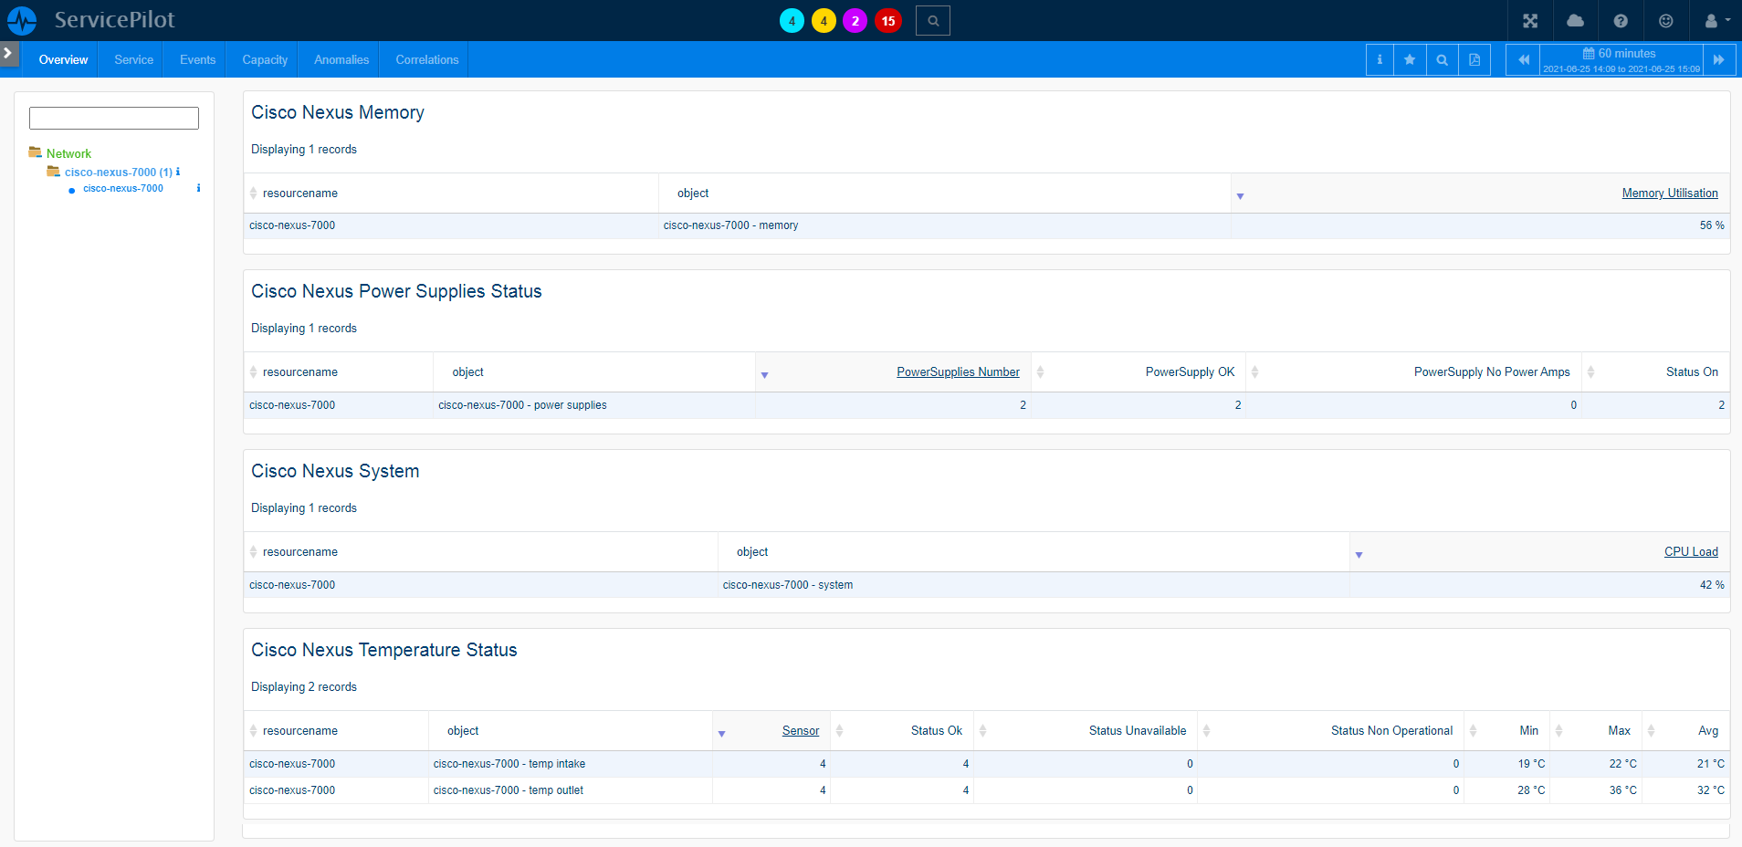This screenshot has width=1742, height=847.
Task: Click the smiley face feedback icon
Action: pyautogui.click(x=1665, y=21)
